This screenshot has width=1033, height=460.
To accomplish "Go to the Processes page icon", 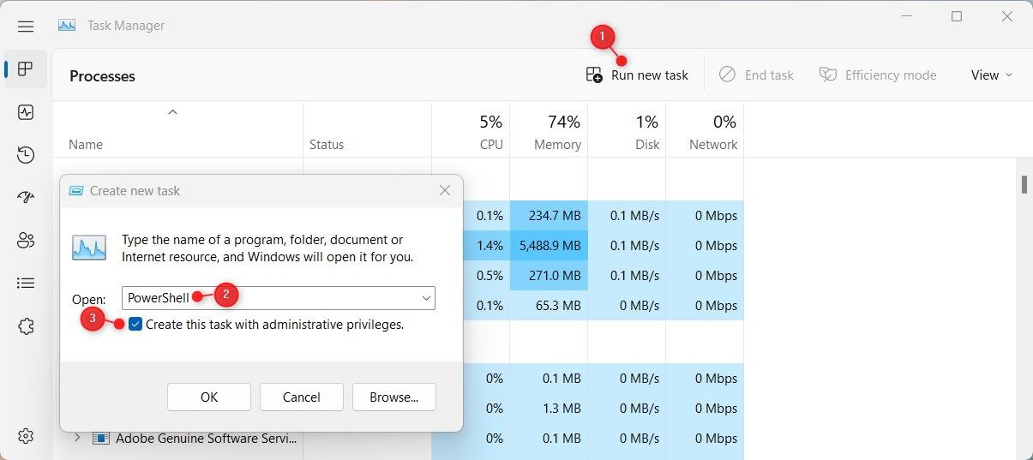I will pyautogui.click(x=26, y=69).
